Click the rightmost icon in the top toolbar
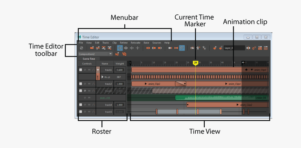Screen dimensions: 301x148 point(266,48)
